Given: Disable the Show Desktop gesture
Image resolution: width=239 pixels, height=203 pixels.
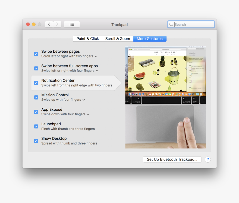Looking at the screenshot, I should [x=36, y=141].
